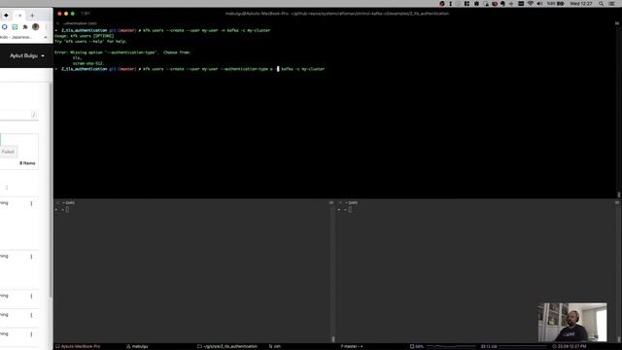Click the mabulgu user entry in status bar
Image resolution: width=622 pixels, height=350 pixels.
[137, 346]
